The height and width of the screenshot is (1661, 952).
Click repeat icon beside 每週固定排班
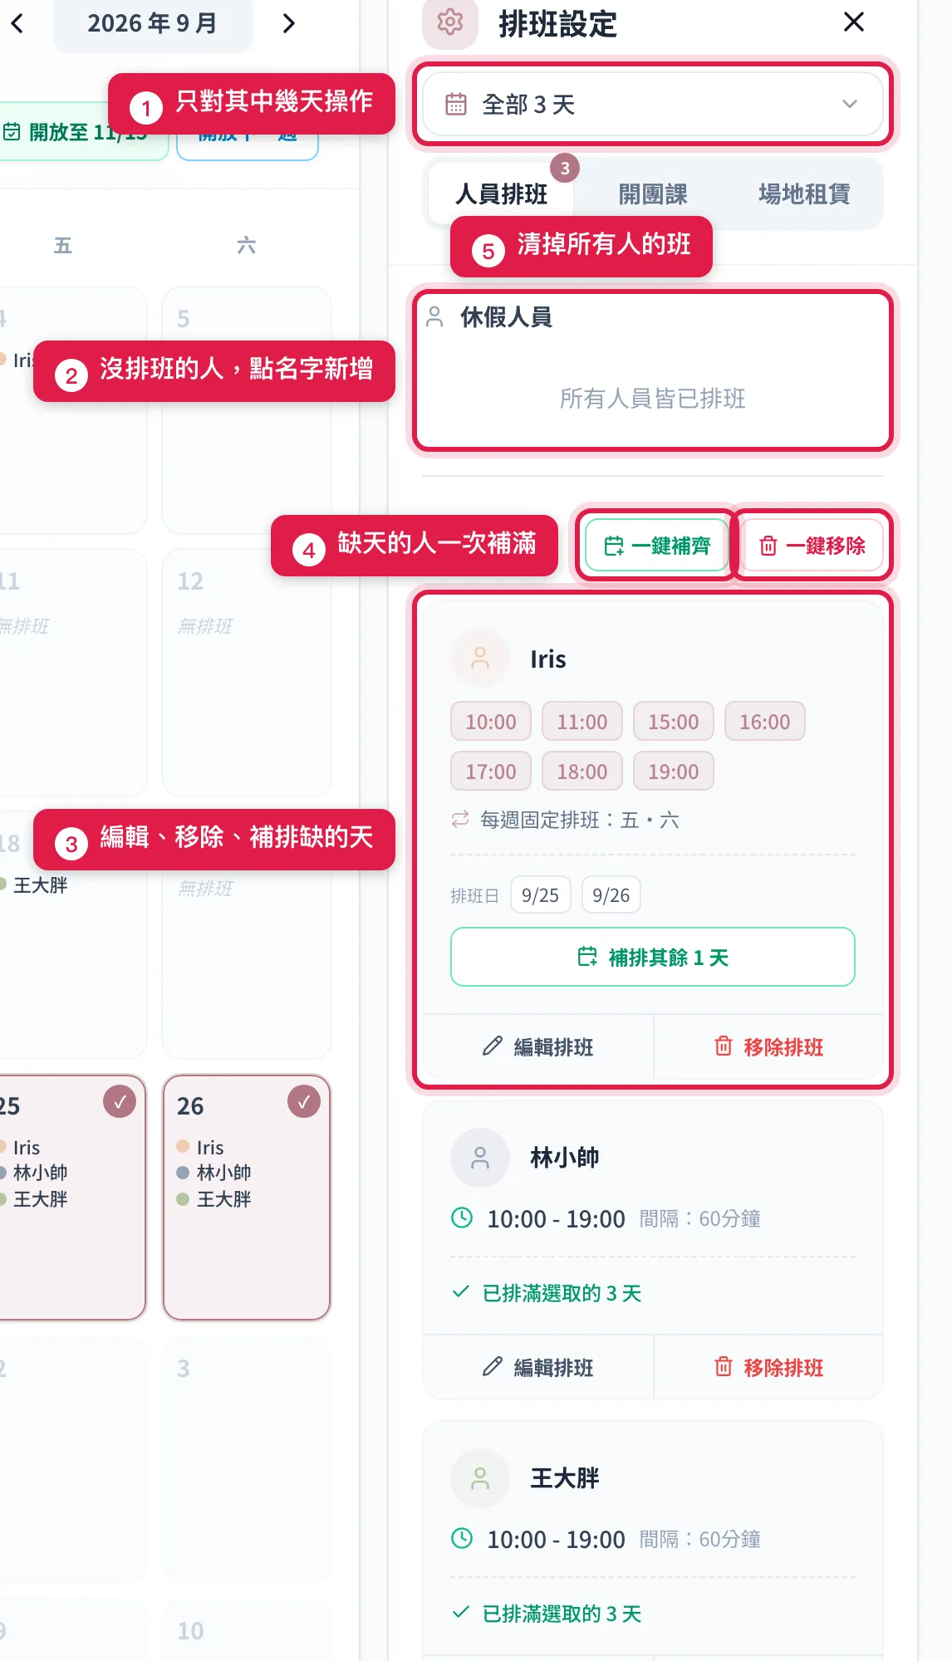click(x=460, y=820)
